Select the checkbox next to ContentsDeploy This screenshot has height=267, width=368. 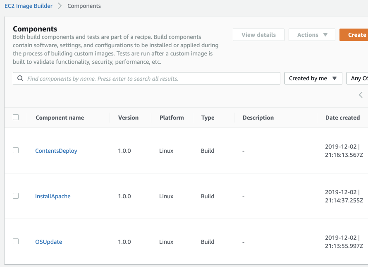15,150
